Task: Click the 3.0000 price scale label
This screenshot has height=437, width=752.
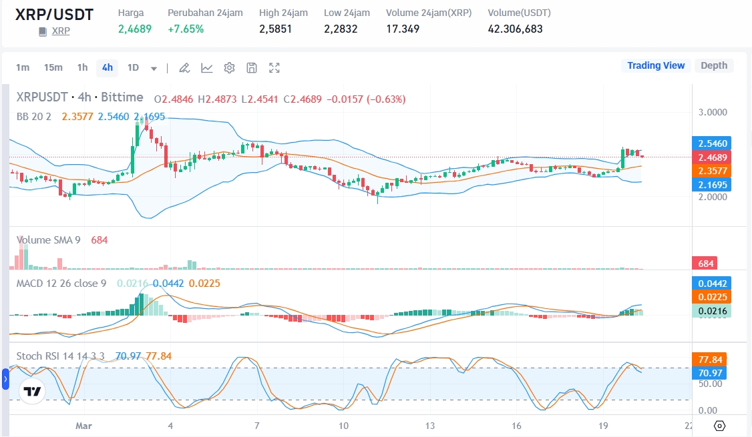Action: [x=713, y=112]
